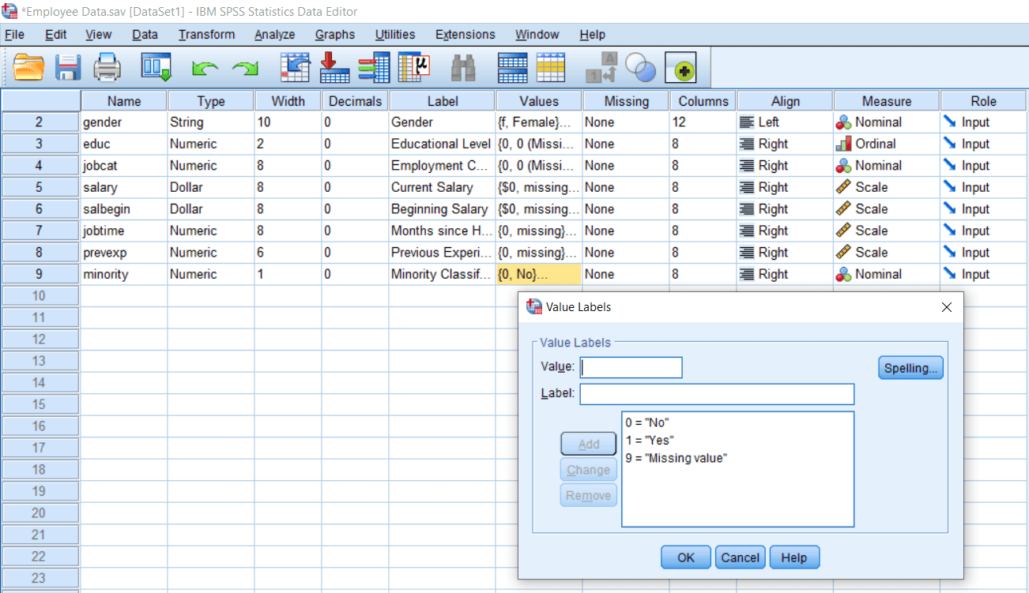
Task: Undo last action using toolbar arrow
Action: (x=205, y=70)
